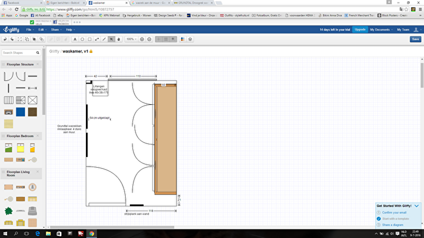This screenshot has height=238, width=424.
Task: Collapse the Floorplan Structure shape section
Action: [4, 65]
